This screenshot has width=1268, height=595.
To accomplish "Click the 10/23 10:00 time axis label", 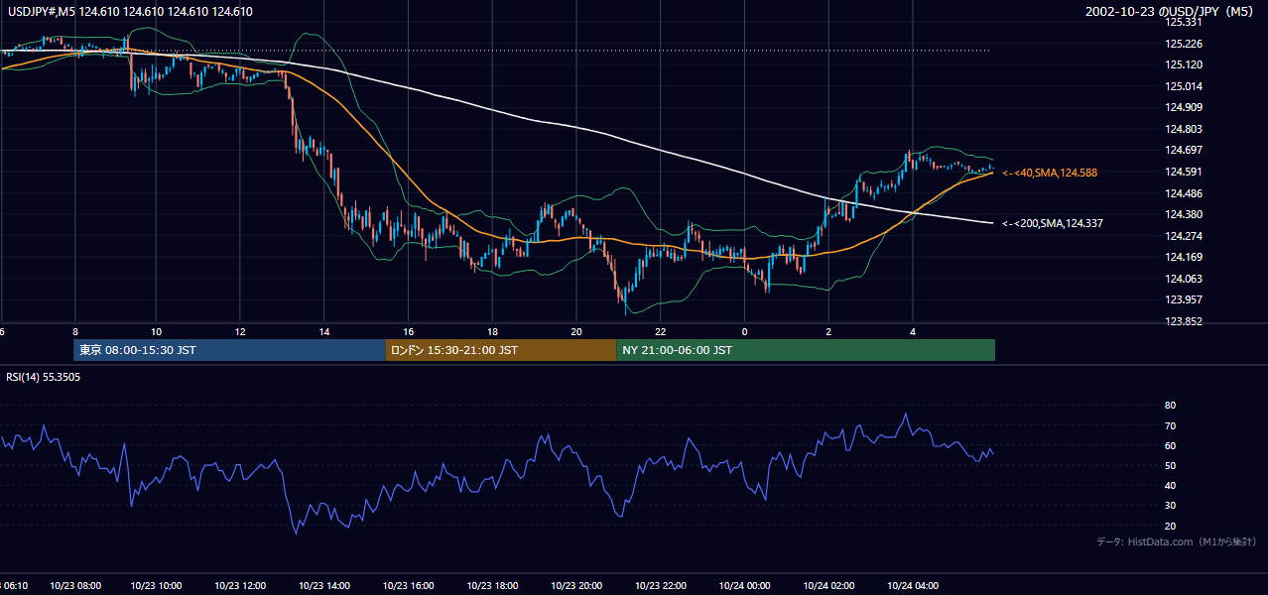I will (x=158, y=586).
